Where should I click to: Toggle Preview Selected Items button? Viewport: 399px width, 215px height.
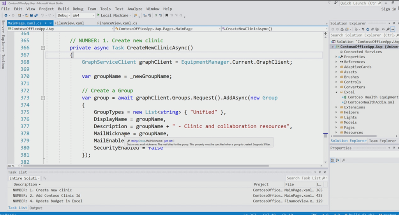393,29
